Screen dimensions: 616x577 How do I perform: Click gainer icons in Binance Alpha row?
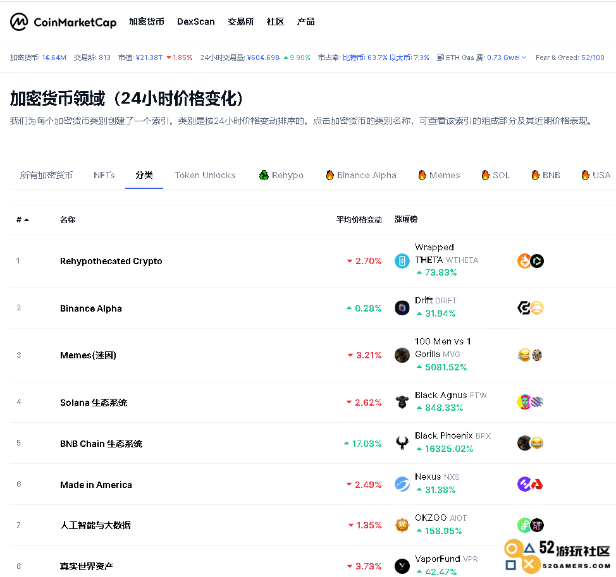(x=531, y=308)
